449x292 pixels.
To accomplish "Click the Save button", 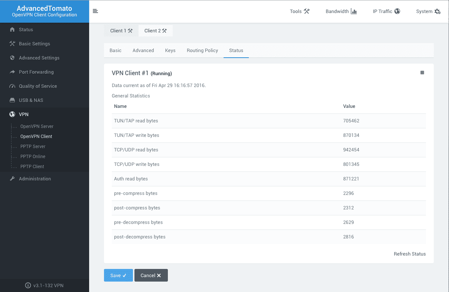I will [x=118, y=275].
